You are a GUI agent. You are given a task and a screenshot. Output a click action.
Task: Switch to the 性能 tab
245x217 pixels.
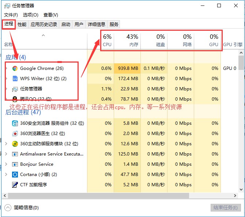tap(22, 25)
